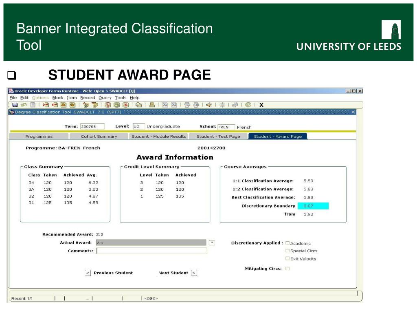Enable the Special Circs checkbox

(288, 251)
